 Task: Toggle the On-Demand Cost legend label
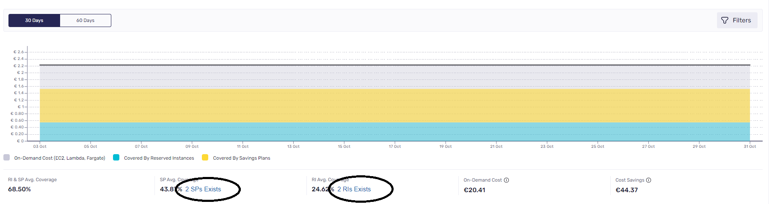coord(60,158)
